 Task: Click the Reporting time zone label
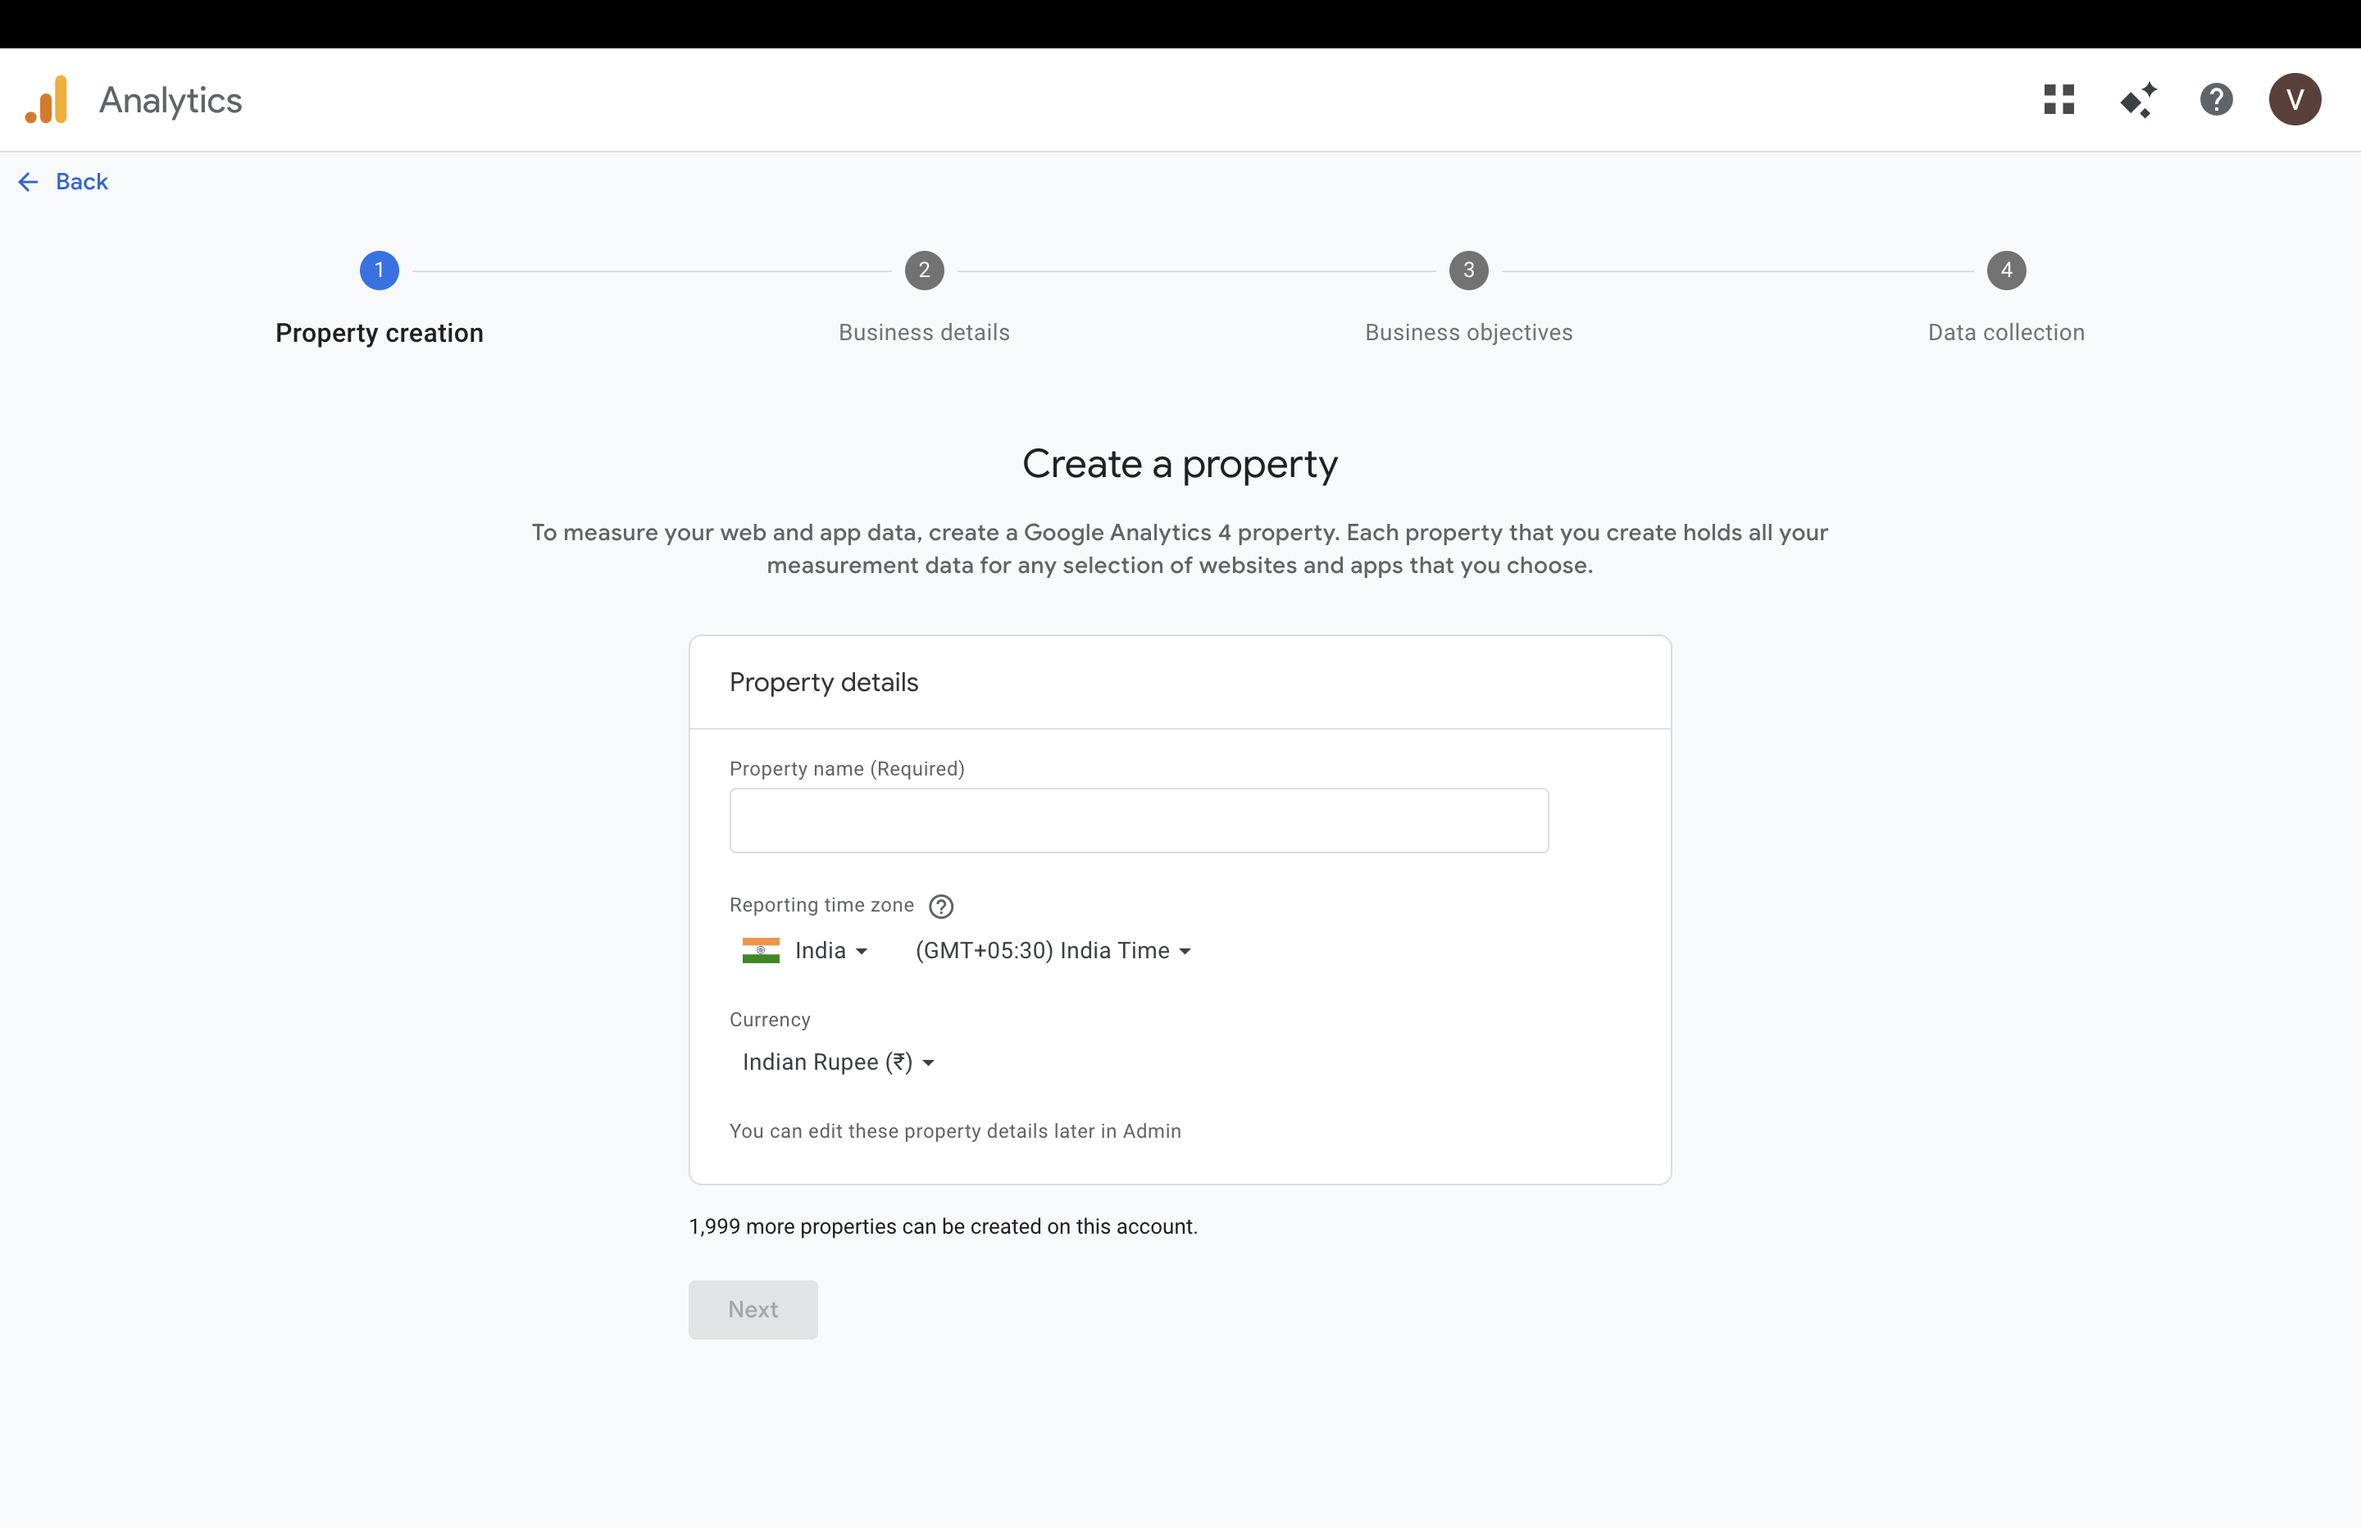[x=821, y=905]
